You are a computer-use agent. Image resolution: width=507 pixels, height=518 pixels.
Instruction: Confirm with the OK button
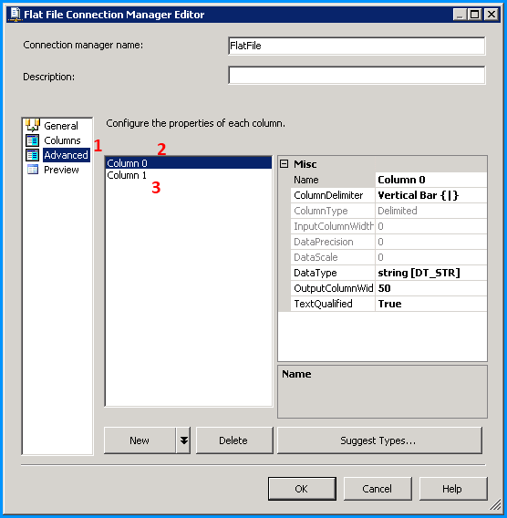coord(302,489)
